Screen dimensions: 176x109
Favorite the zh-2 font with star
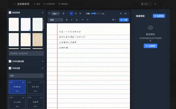pyautogui.click(x=41, y=82)
